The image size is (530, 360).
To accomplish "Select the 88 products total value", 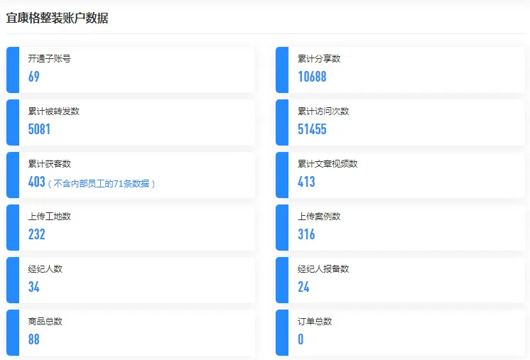I will pyautogui.click(x=34, y=339).
